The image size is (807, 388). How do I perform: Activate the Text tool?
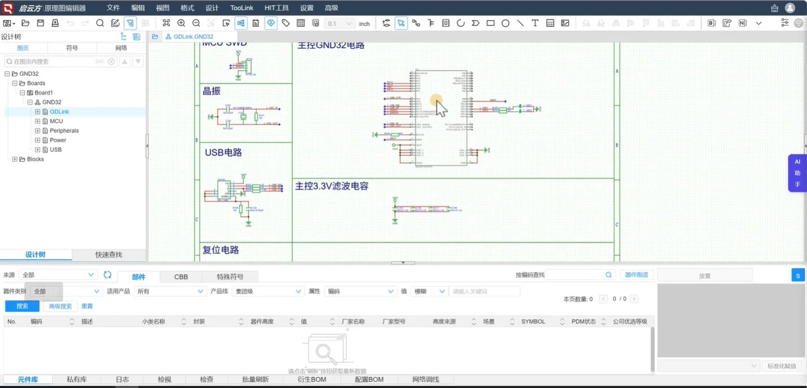point(536,23)
